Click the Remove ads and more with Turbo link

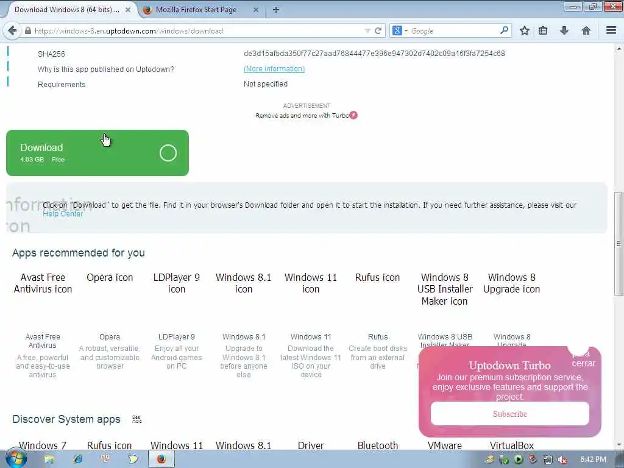pyautogui.click(x=302, y=115)
